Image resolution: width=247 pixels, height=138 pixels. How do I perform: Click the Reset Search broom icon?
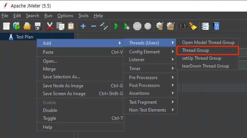pyautogui.click(x=193, y=26)
